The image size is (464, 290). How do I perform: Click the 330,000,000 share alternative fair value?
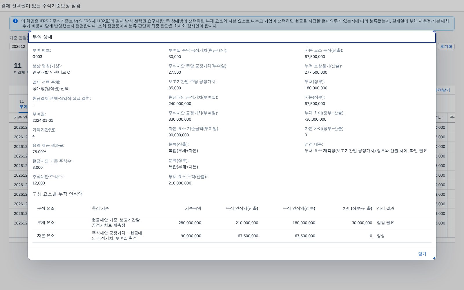(180, 119)
